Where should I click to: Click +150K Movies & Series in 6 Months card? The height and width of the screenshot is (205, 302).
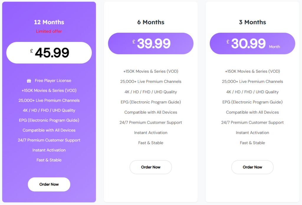tap(151, 71)
